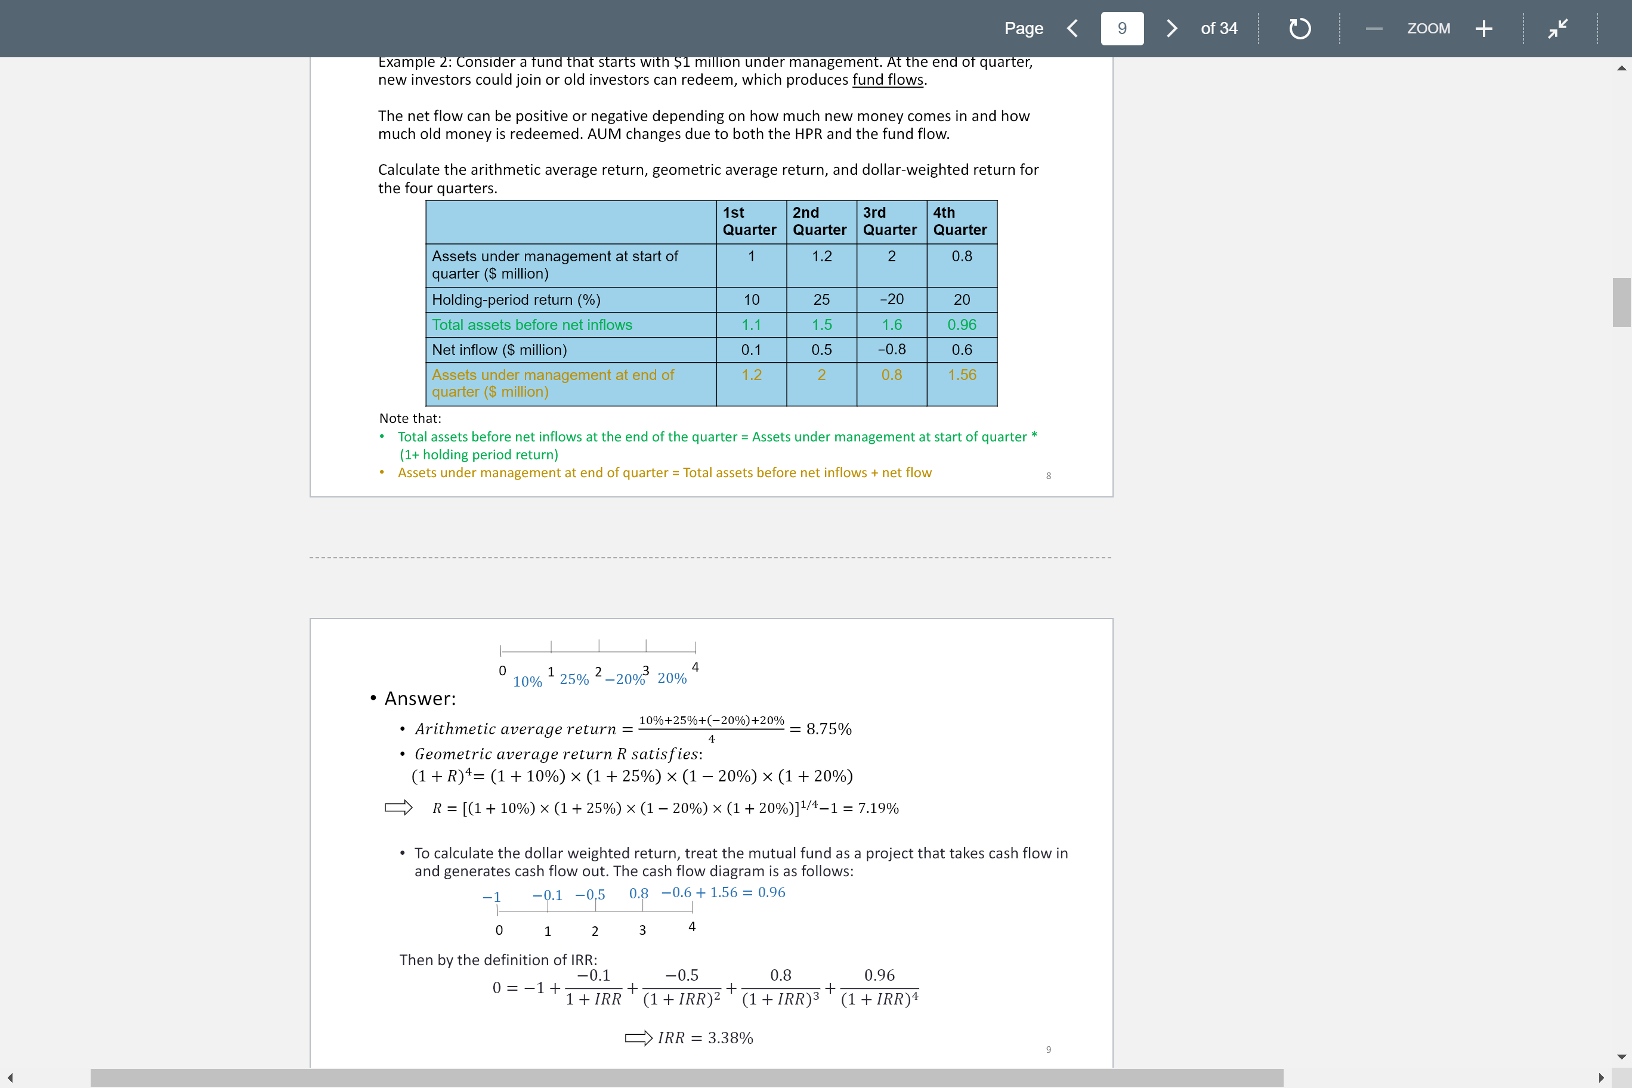Screen dimensions: 1632x1088
Task: Shrink the page to fit the window
Action: (x=1558, y=29)
